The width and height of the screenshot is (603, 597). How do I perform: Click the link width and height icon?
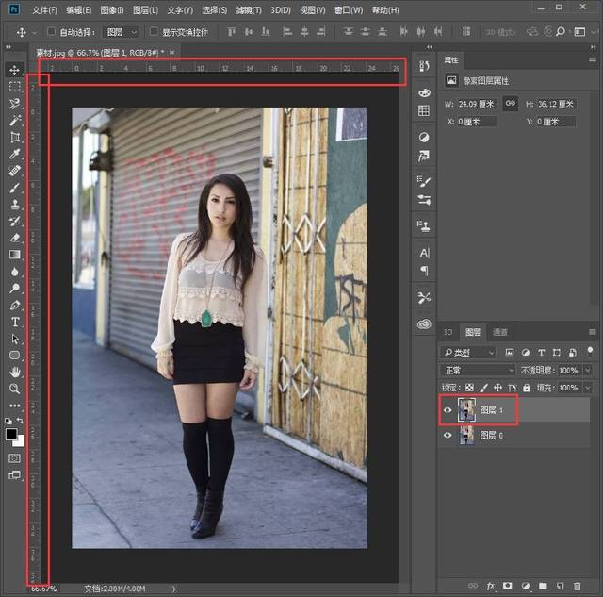tap(511, 104)
